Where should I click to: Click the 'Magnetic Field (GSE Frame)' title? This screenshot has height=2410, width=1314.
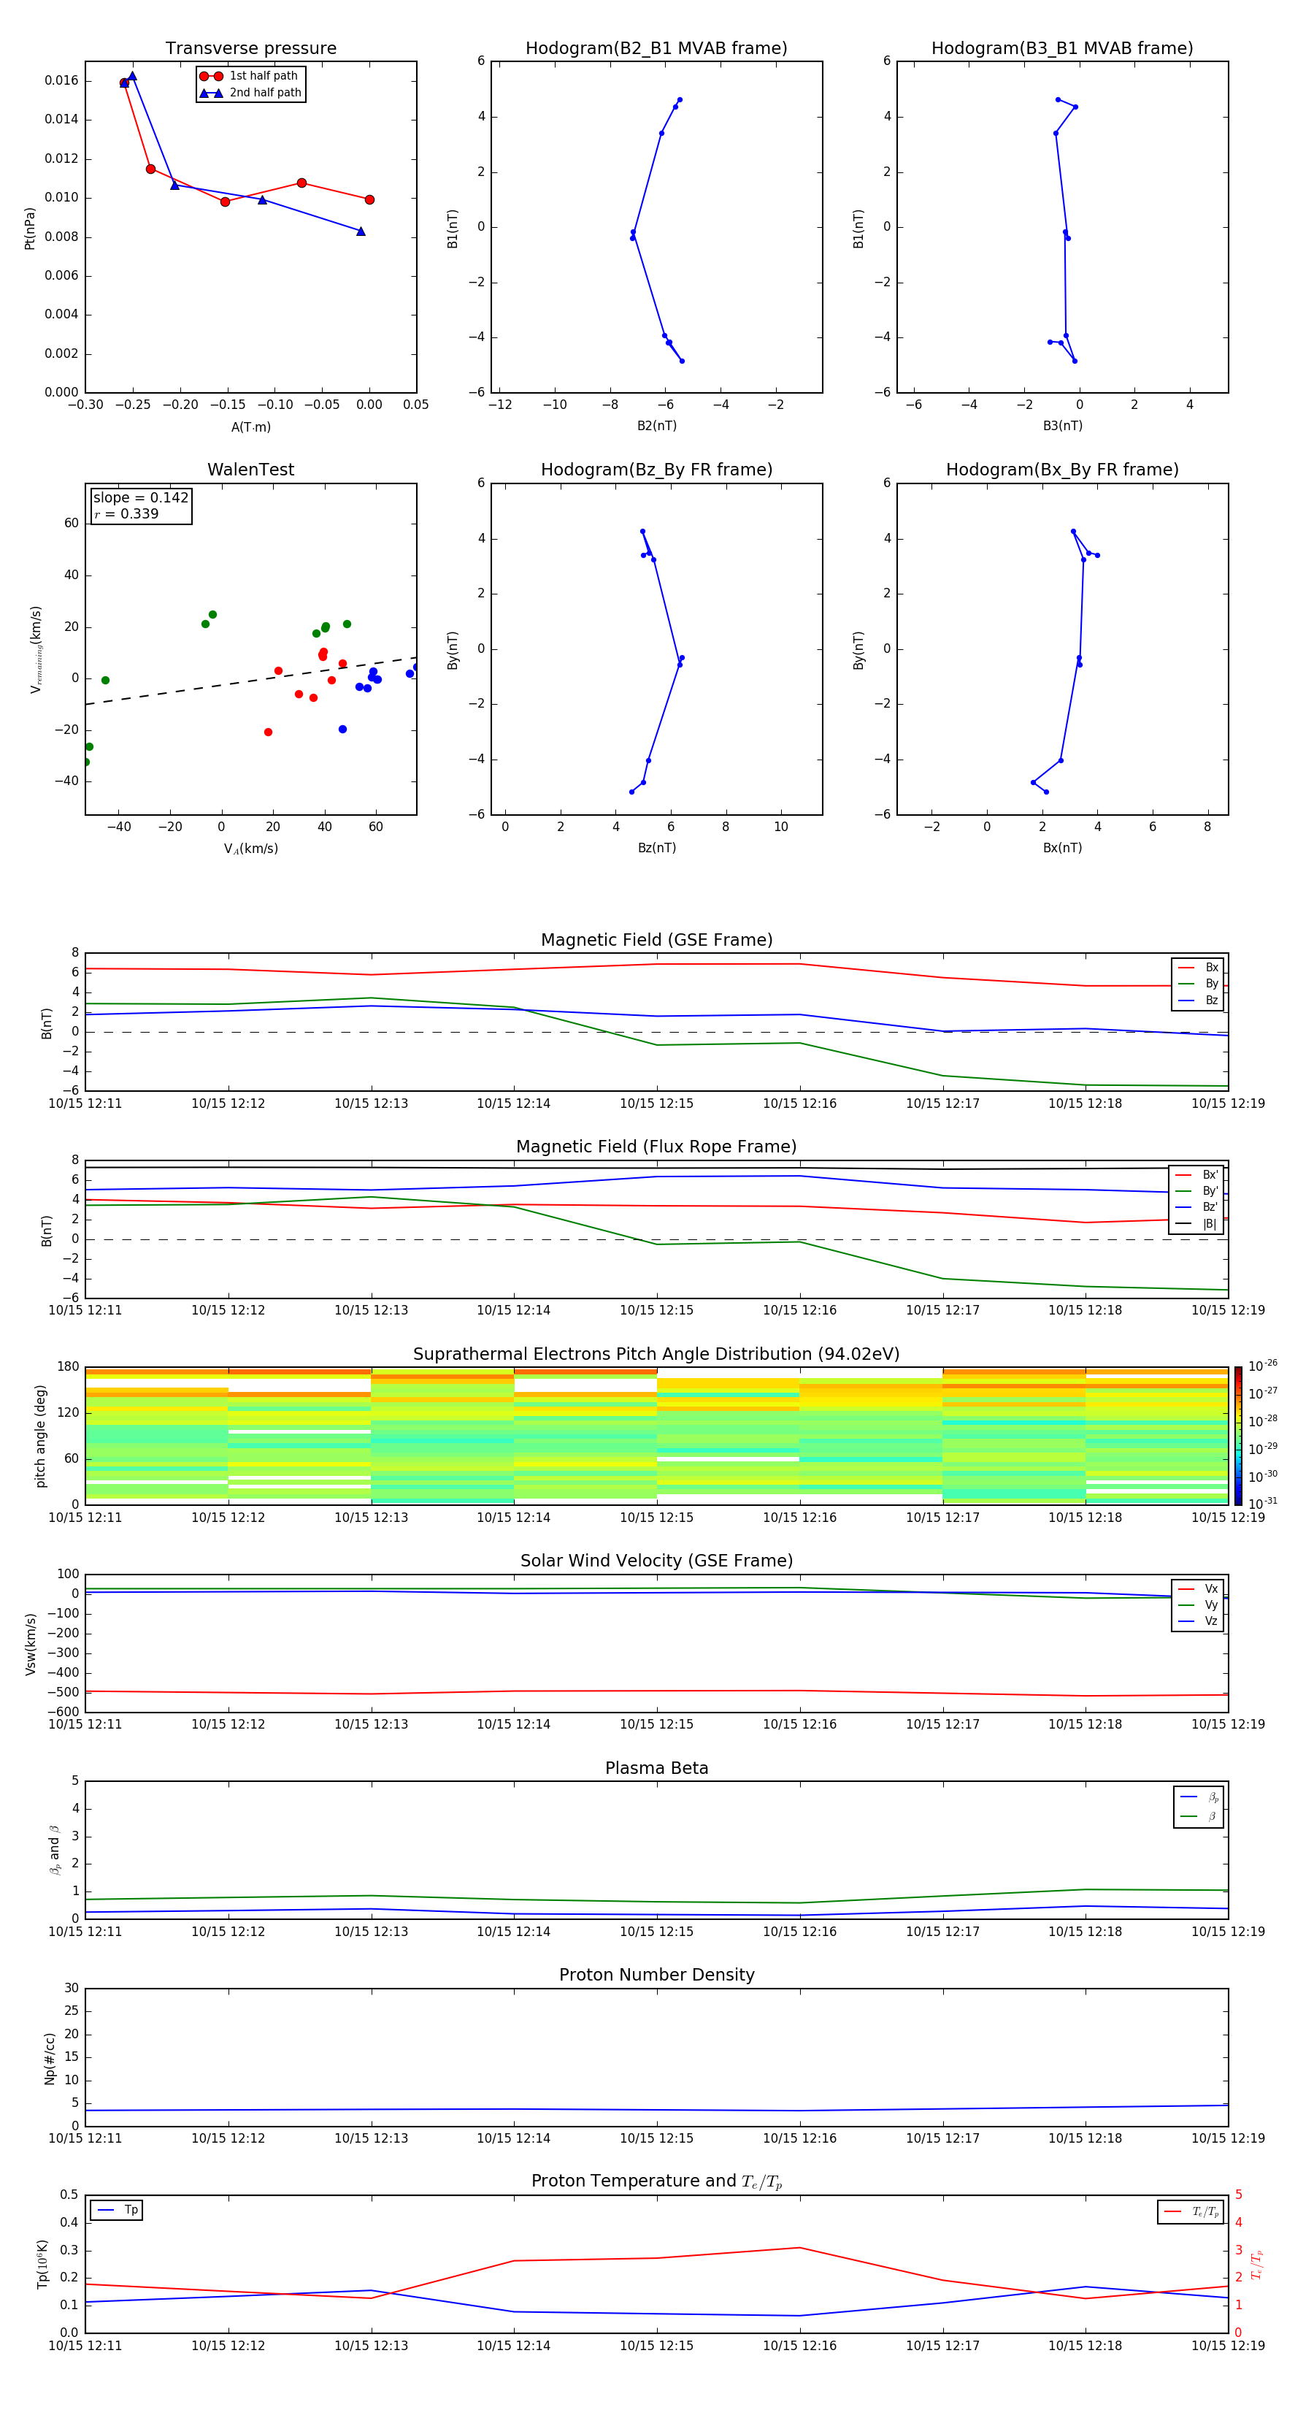[x=656, y=940]
